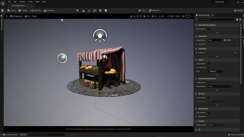
Task: Maximize or restore the viewport icon
Action: point(183,16)
